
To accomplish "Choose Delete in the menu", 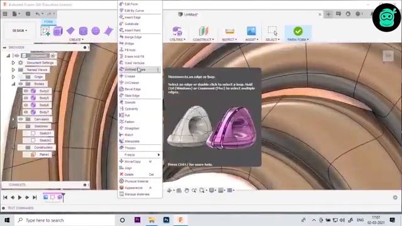I will (140, 175).
